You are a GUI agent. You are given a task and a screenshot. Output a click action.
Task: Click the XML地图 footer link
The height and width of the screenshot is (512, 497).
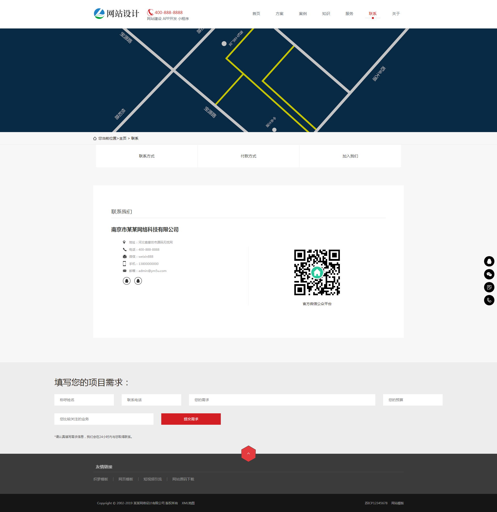coord(188,503)
